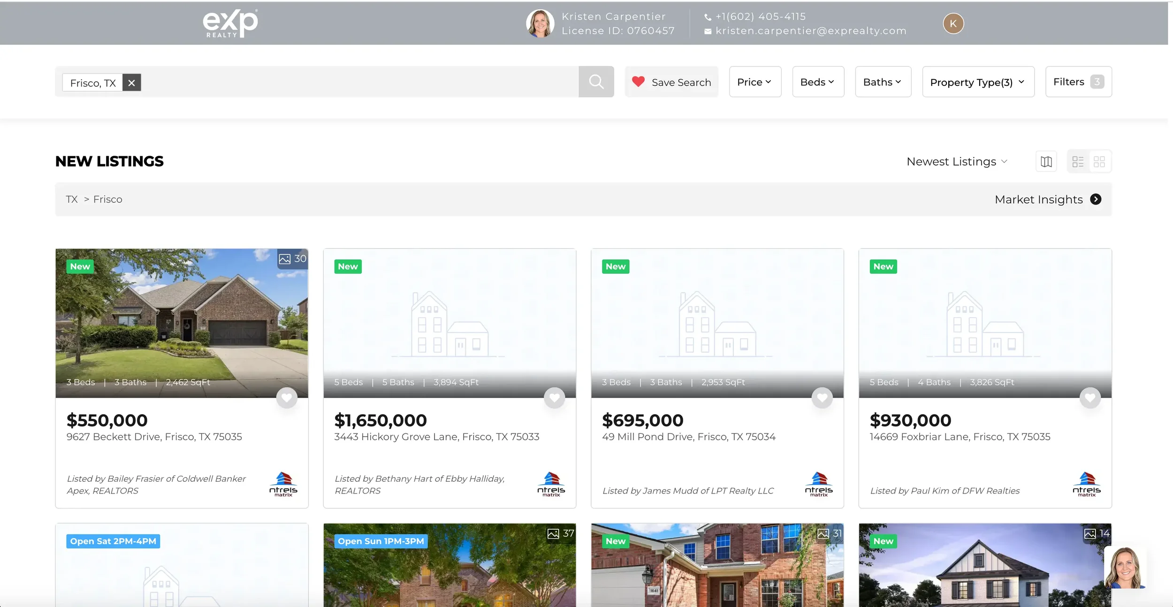Open address 14669 Foxbriar Lane, Frisco
Viewport: 1173px width, 607px height.
(960, 437)
